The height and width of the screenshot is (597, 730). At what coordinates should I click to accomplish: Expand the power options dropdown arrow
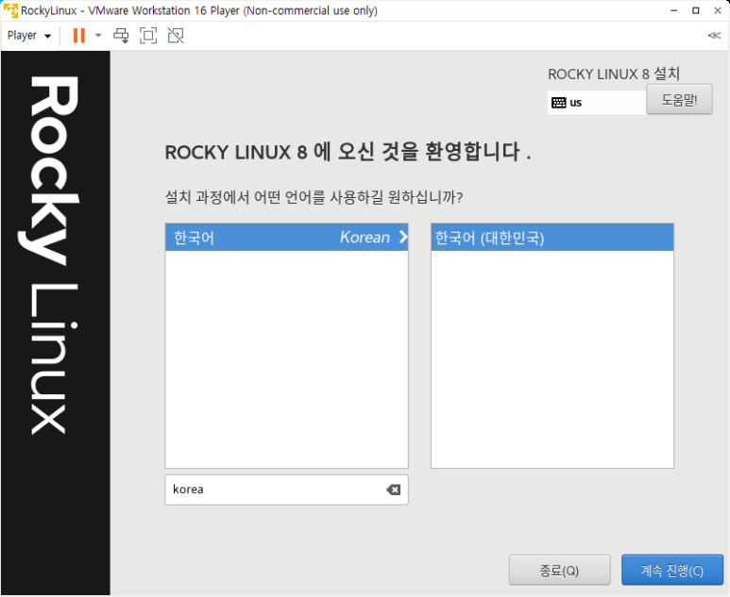[98, 35]
